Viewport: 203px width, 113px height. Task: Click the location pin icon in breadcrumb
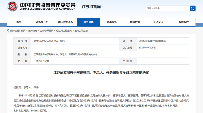tap(8, 31)
